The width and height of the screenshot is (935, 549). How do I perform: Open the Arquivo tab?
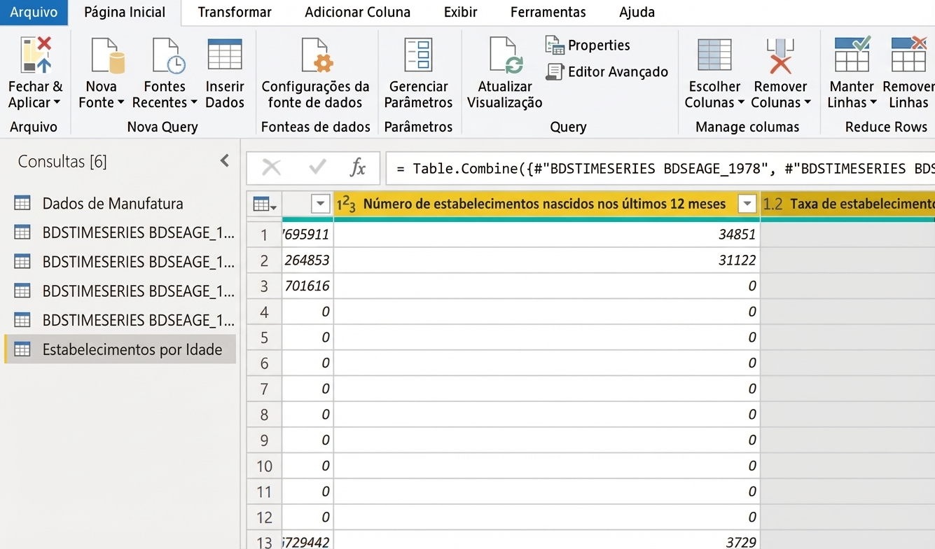click(34, 13)
